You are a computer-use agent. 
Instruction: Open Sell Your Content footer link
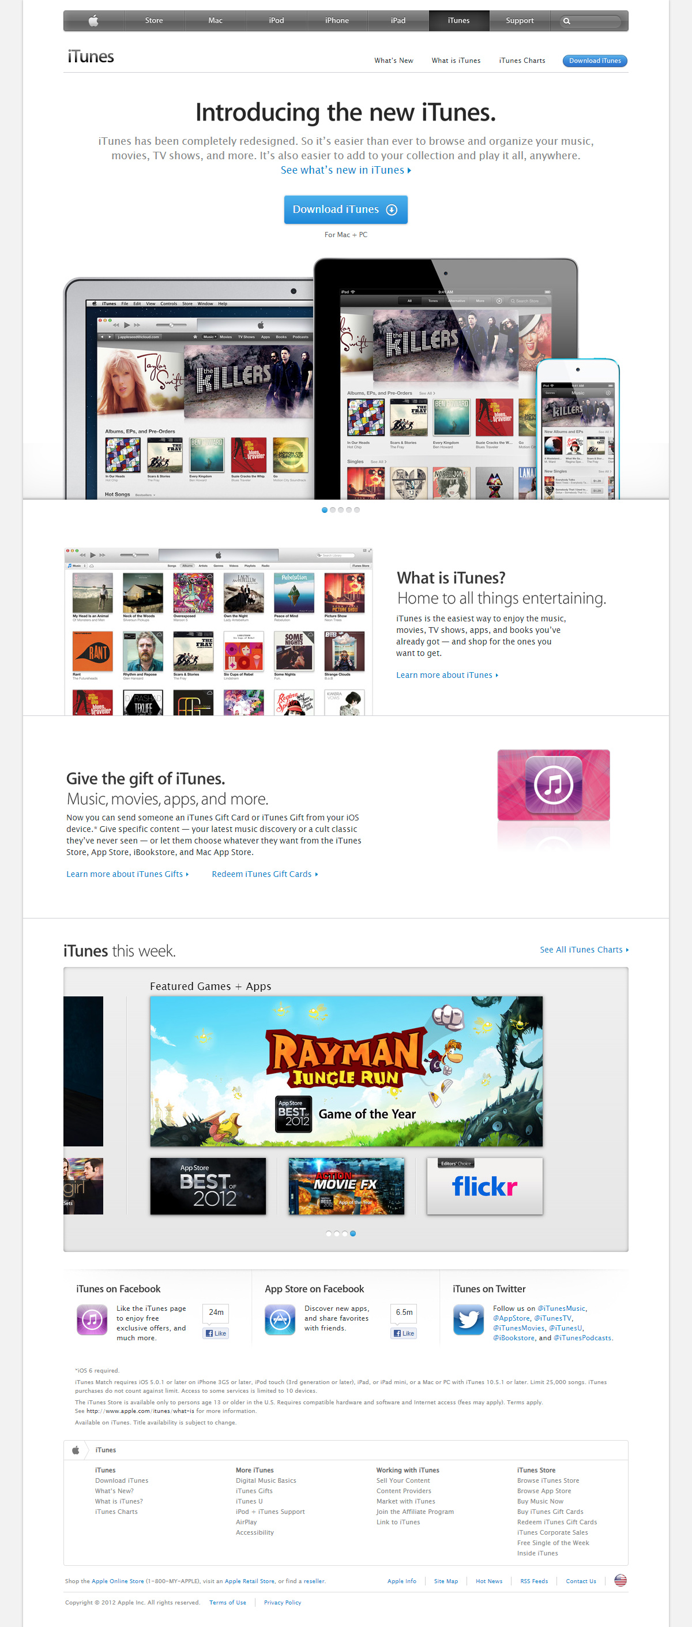click(403, 1480)
